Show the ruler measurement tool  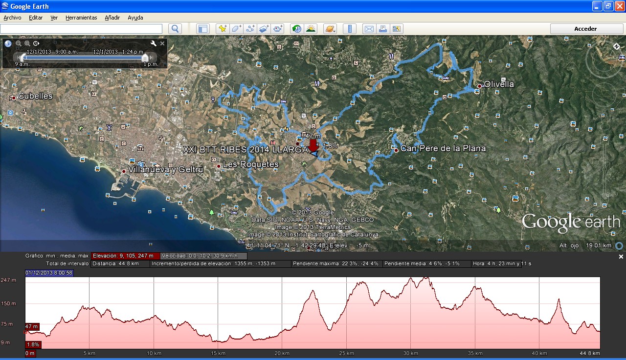(x=349, y=29)
